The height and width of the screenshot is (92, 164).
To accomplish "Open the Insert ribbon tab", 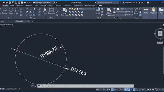I will click(12, 6).
